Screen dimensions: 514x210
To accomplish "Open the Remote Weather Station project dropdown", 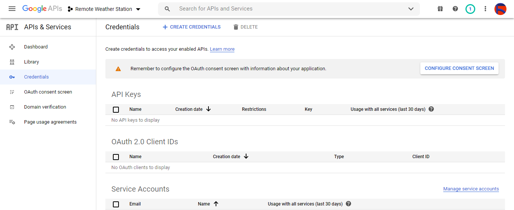I will (104, 9).
